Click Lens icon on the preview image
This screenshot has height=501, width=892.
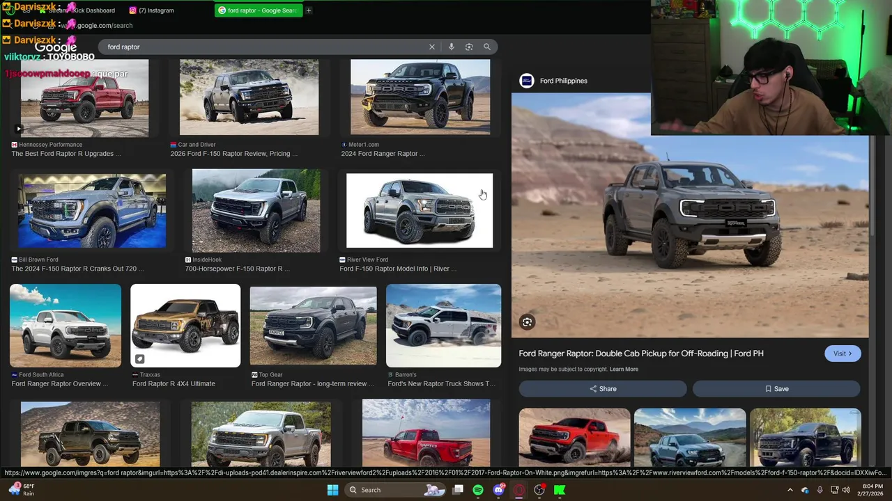[528, 322]
